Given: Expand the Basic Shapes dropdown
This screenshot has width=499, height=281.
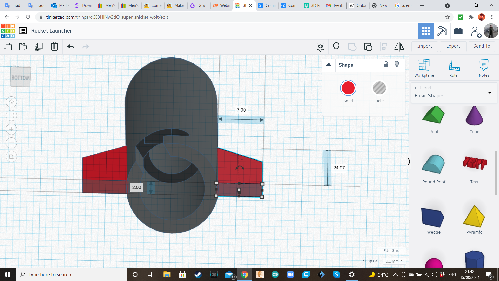Looking at the screenshot, I should 490,93.
